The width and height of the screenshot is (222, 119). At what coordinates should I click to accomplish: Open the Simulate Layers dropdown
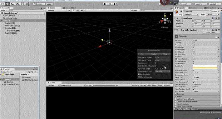(x=163, y=72)
